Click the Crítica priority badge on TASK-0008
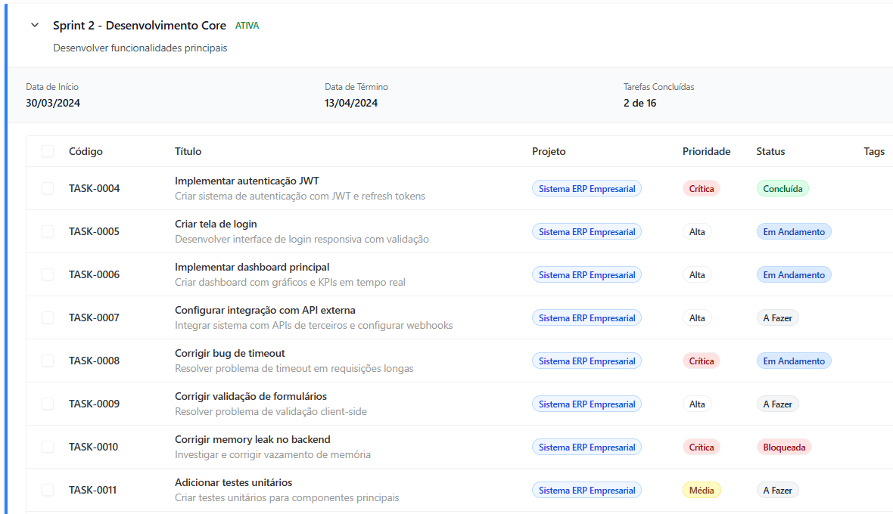The width and height of the screenshot is (893, 514). [701, 361]
